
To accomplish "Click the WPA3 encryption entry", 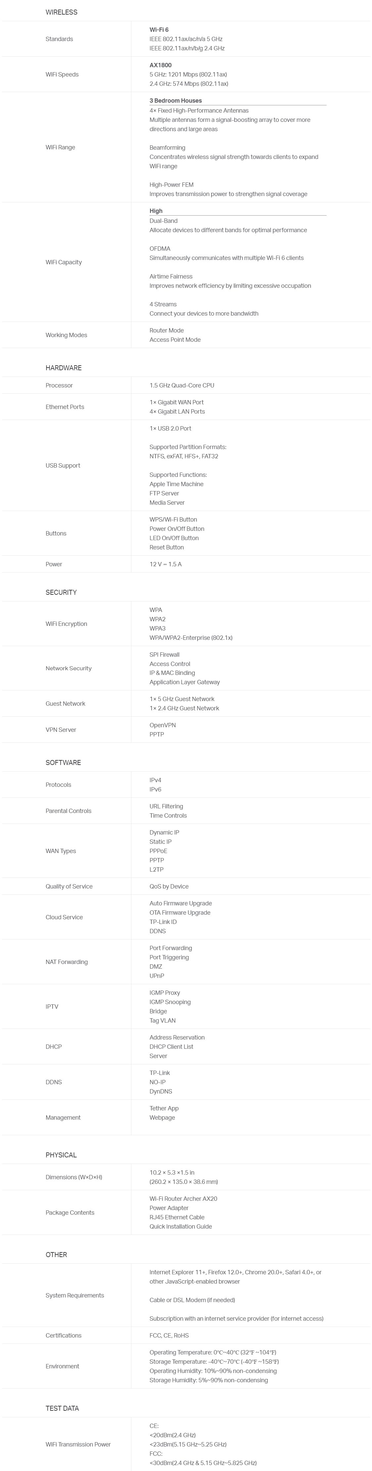I will (158, 628).
